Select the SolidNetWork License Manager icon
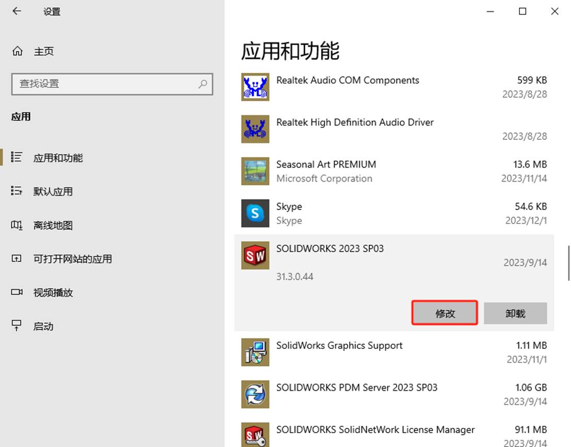The image size is (571, 447). coord(255,435)
